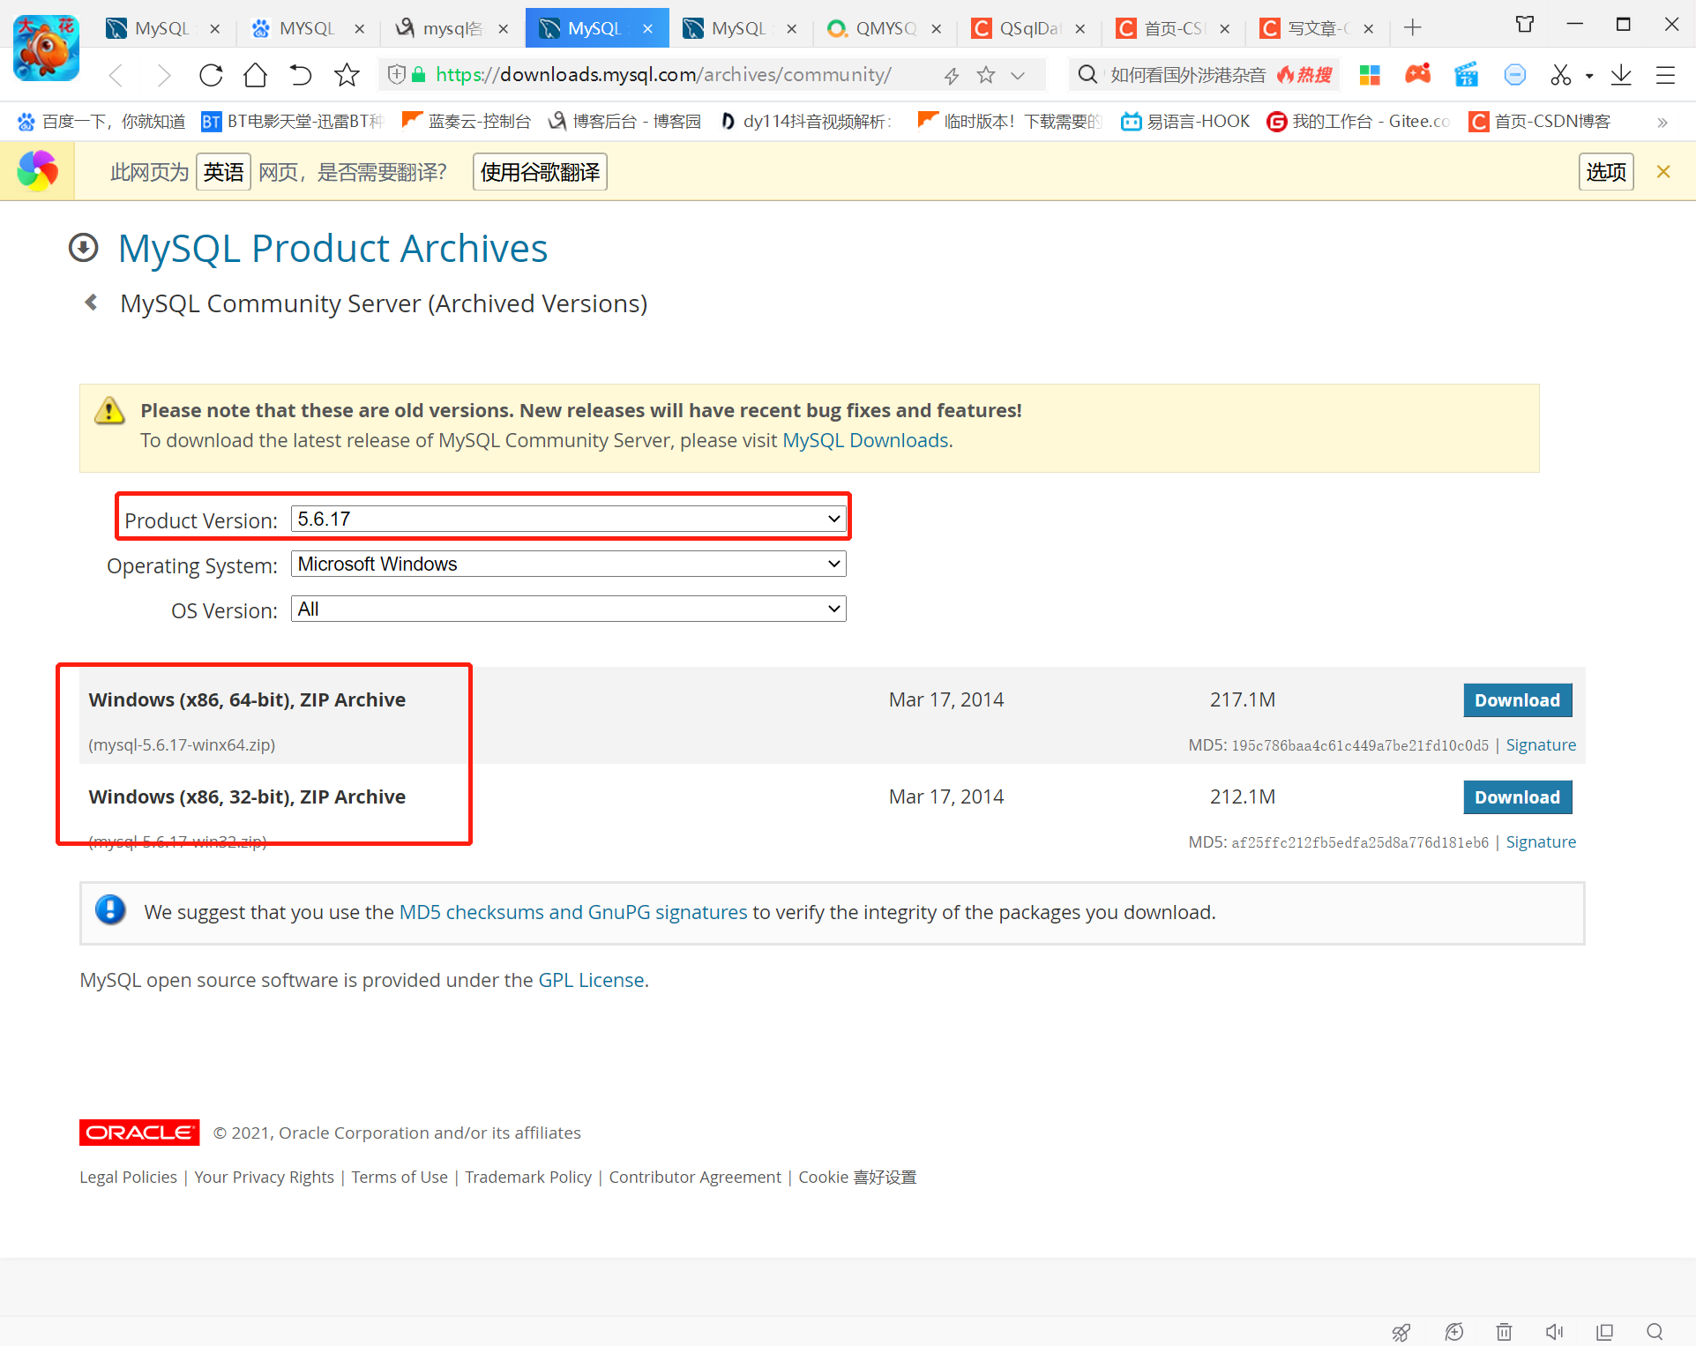The image size is (1696, 1346).
Task: Click the trash clean icon in status bar
Action: pos(1504,1332)
